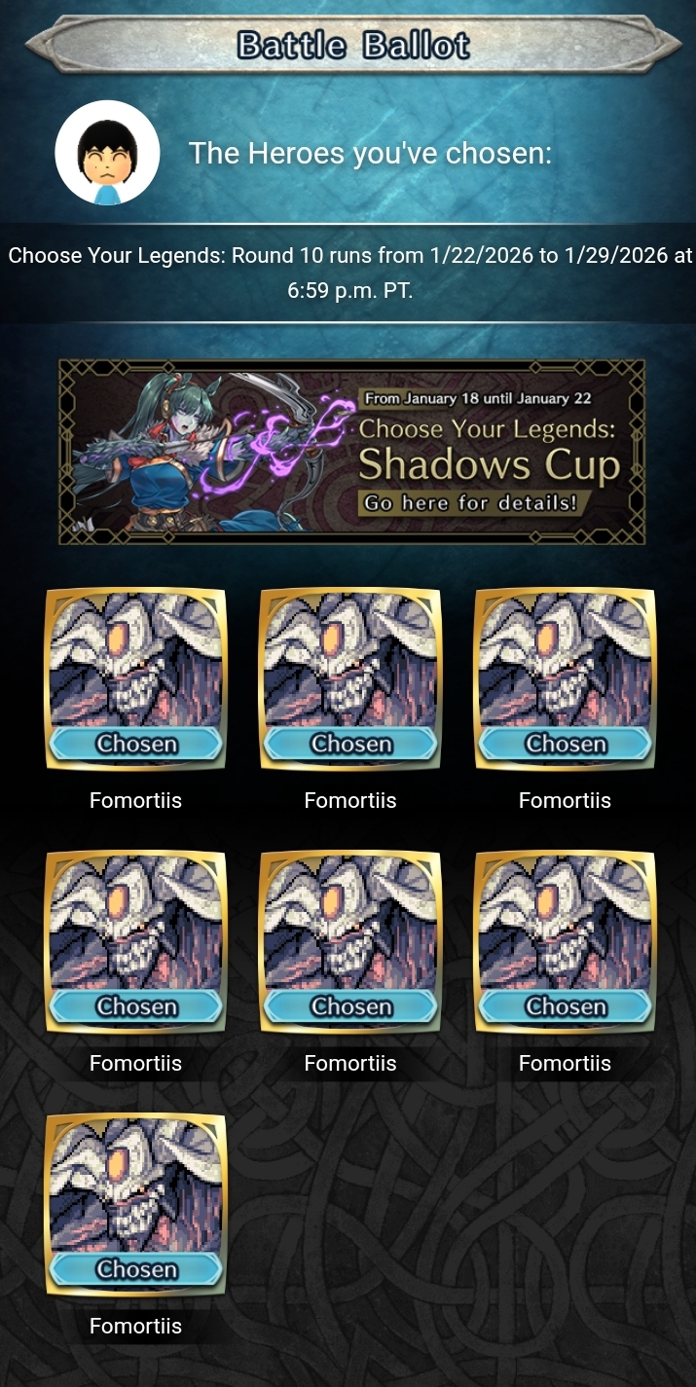Select the last Fomortiis portrait in the top row

(565, 679)
